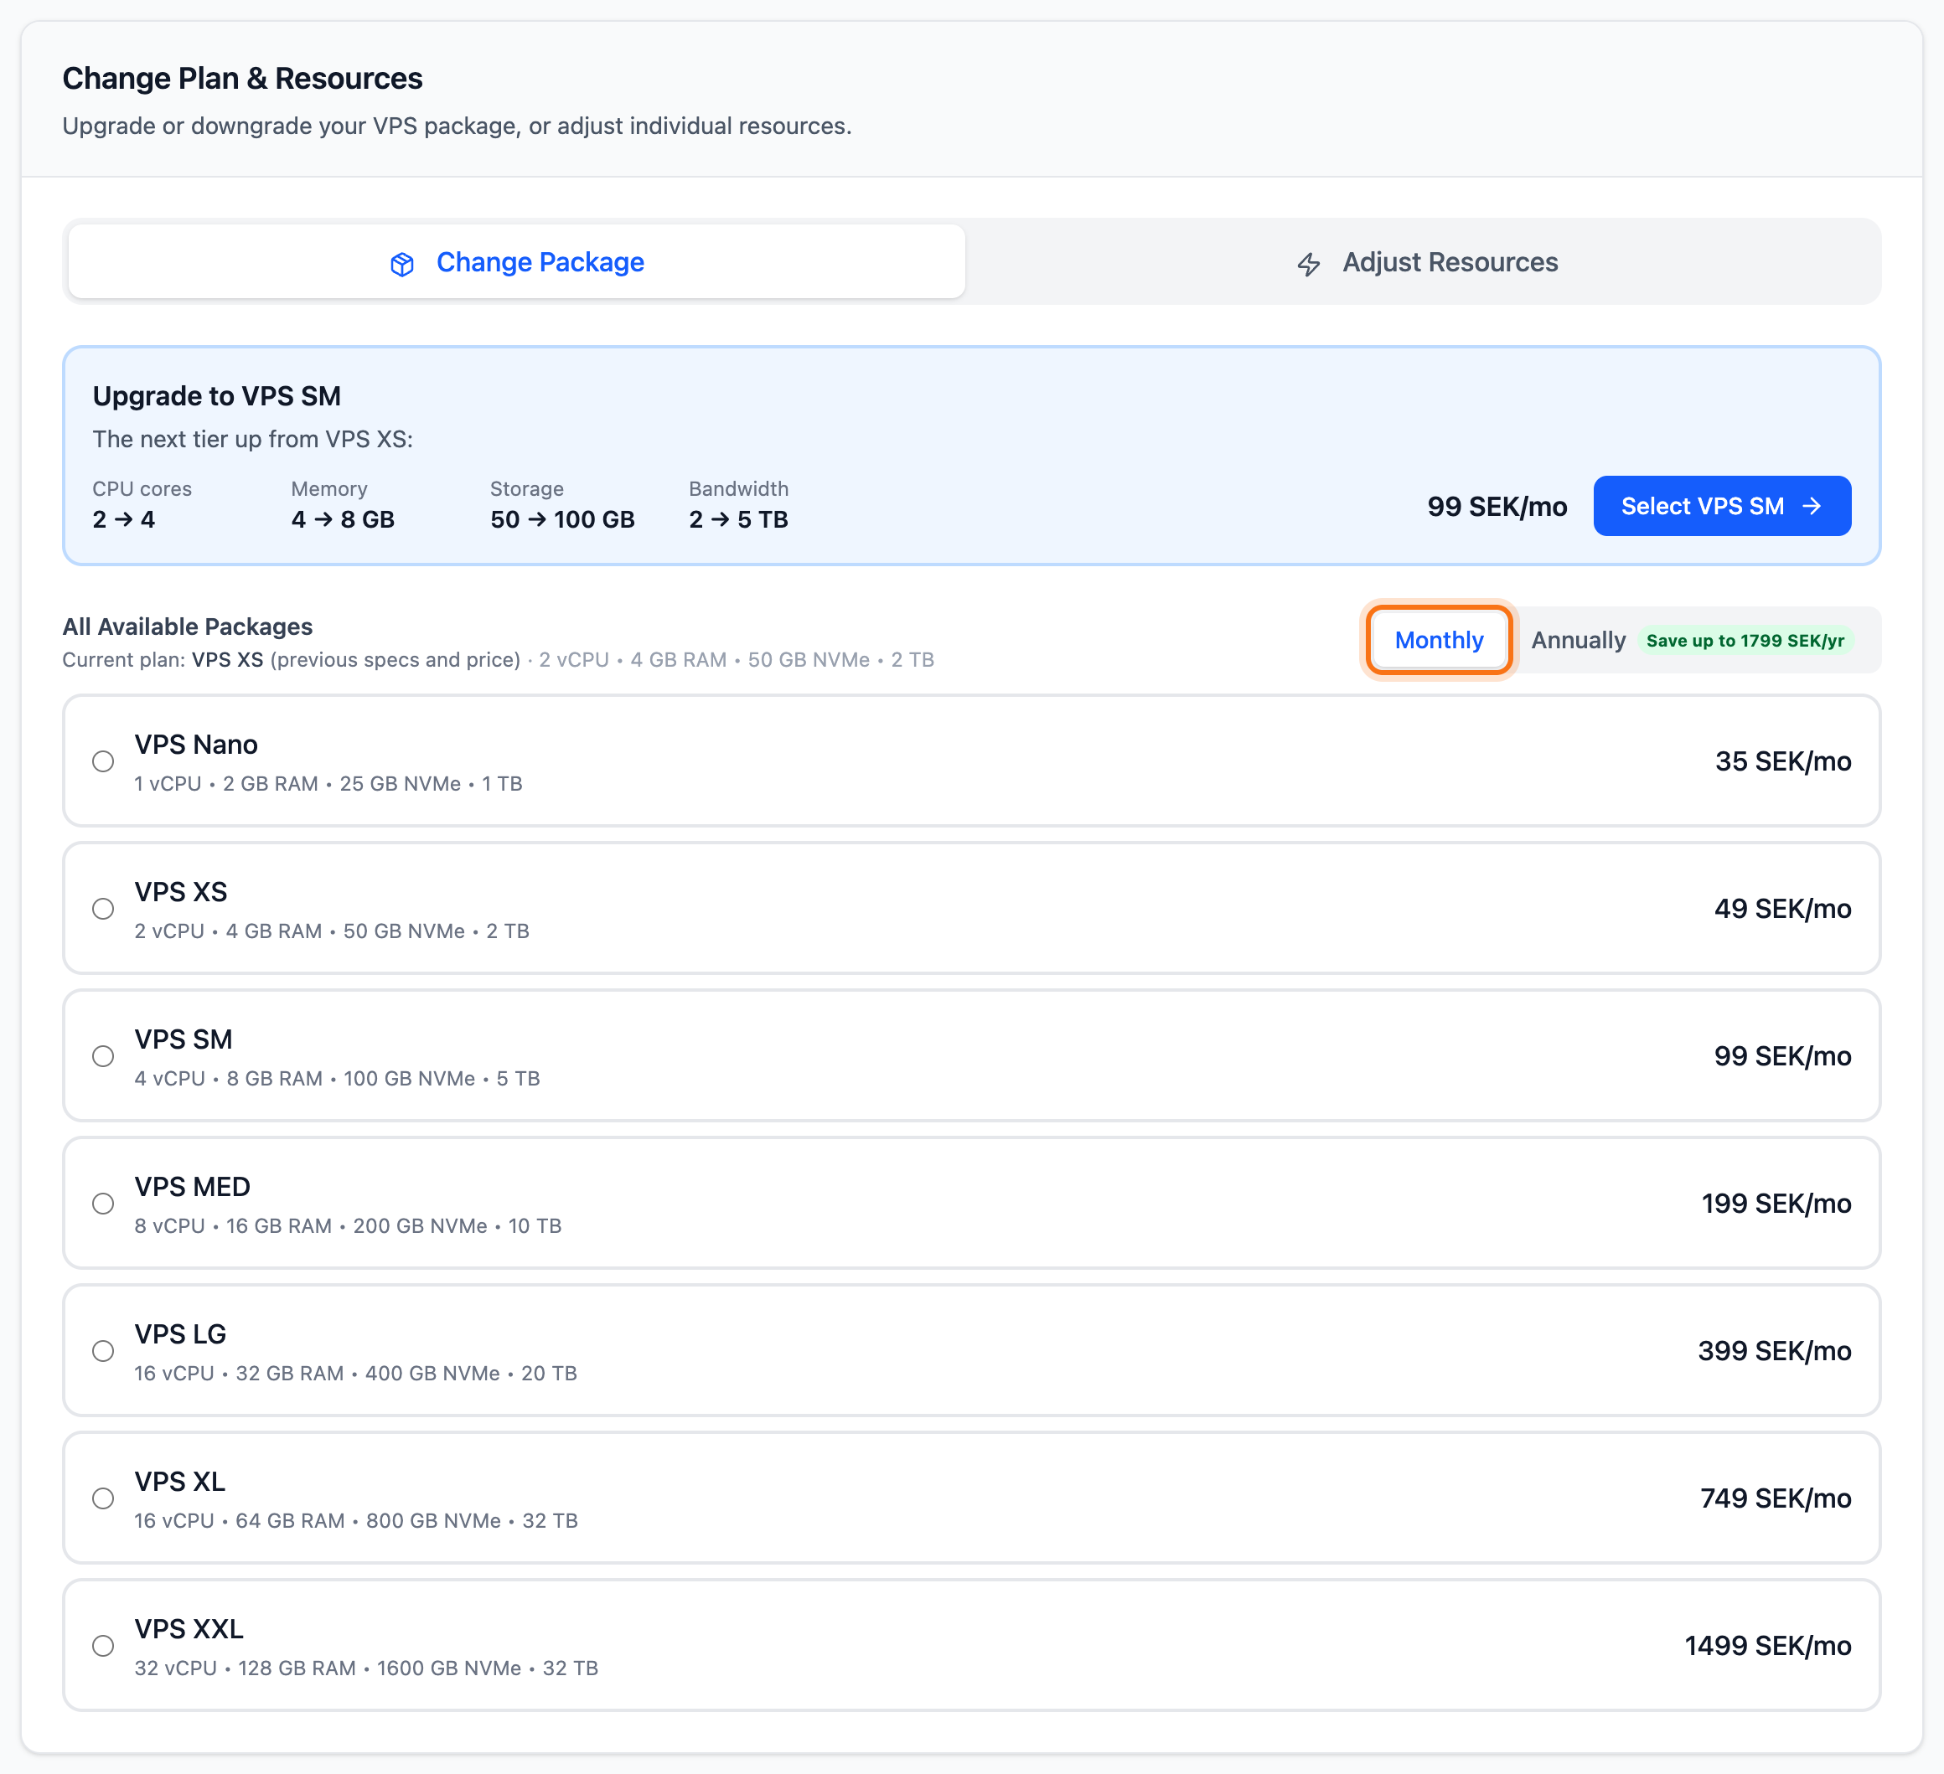The width and height of the screenshot is (1944, 1774).
Task: Click CPU cores value '2 → 4'
Action: pos(123,519)
